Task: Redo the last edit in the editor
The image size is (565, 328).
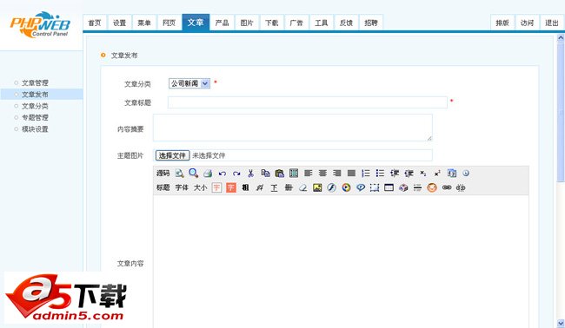Action: (236, 174)
